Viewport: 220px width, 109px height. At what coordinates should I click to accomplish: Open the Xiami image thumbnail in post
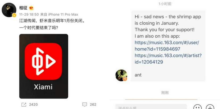tap(44, 66)
